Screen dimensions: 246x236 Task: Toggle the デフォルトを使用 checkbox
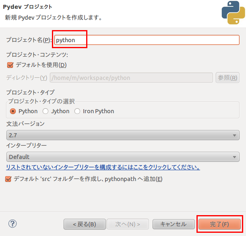(x=10, y=65)
